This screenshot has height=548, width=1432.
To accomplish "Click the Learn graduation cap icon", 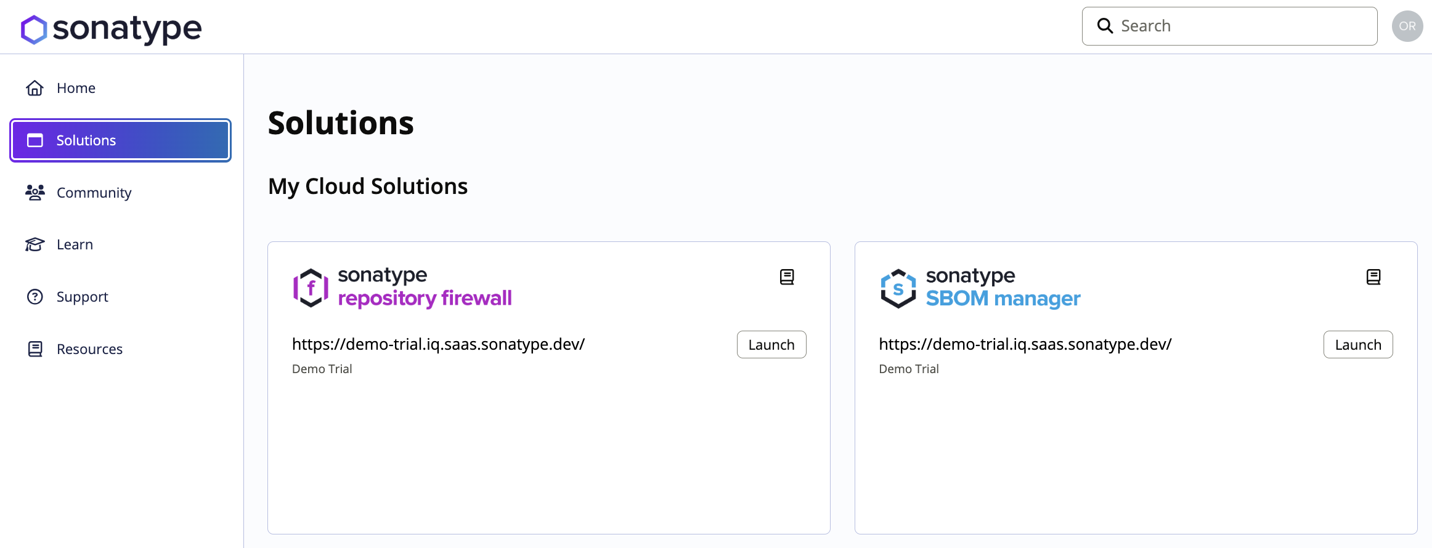I will 35,244.
